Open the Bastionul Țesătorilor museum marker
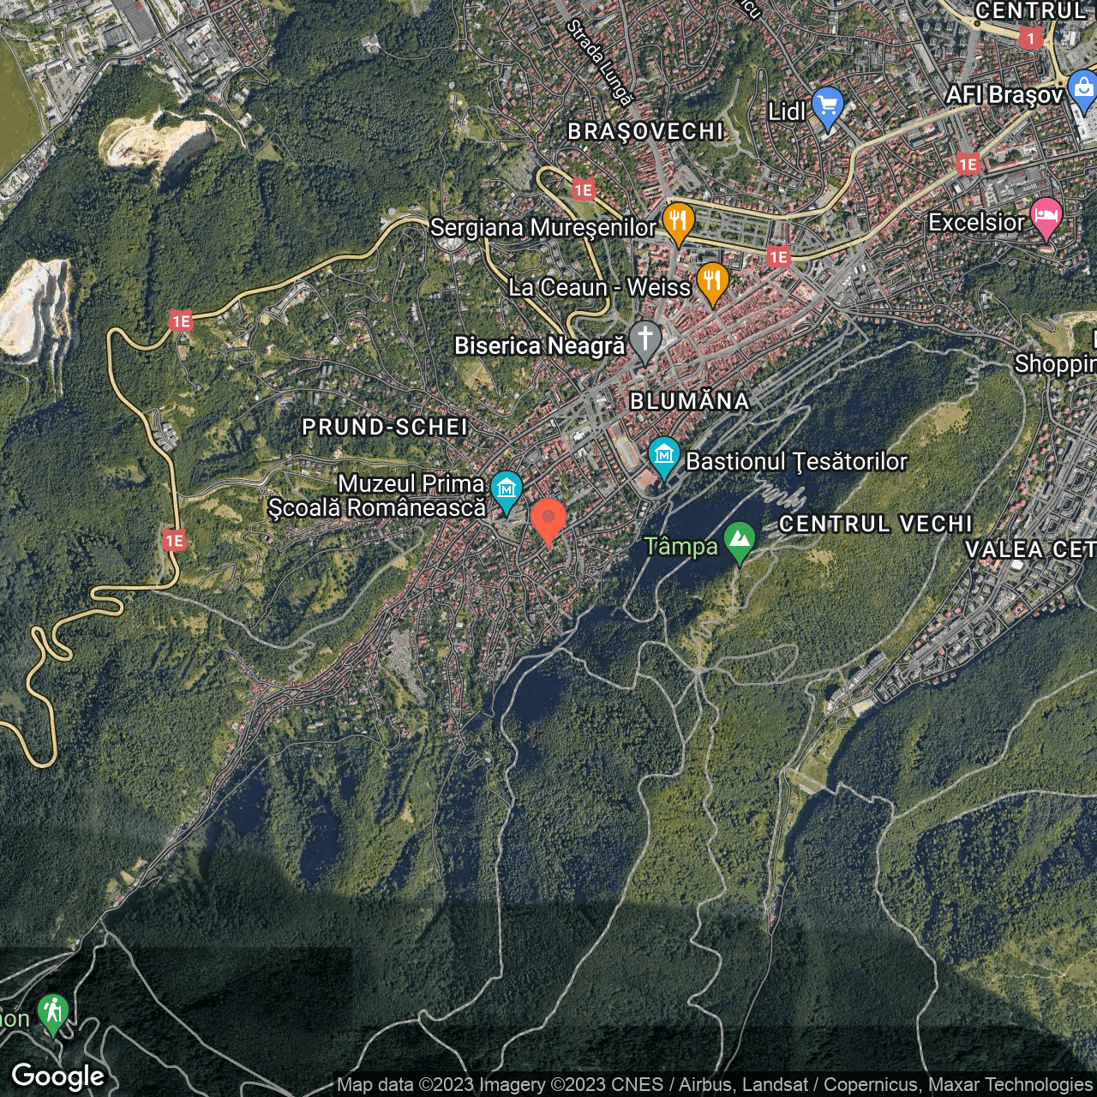 (x=662, y=456)
